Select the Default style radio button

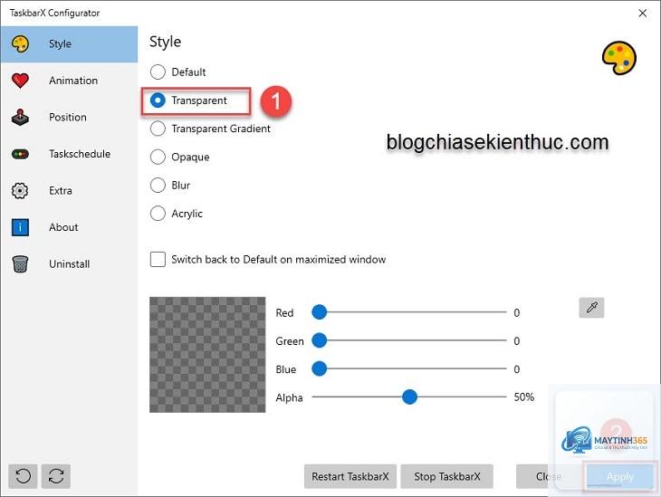pos(158,72)
